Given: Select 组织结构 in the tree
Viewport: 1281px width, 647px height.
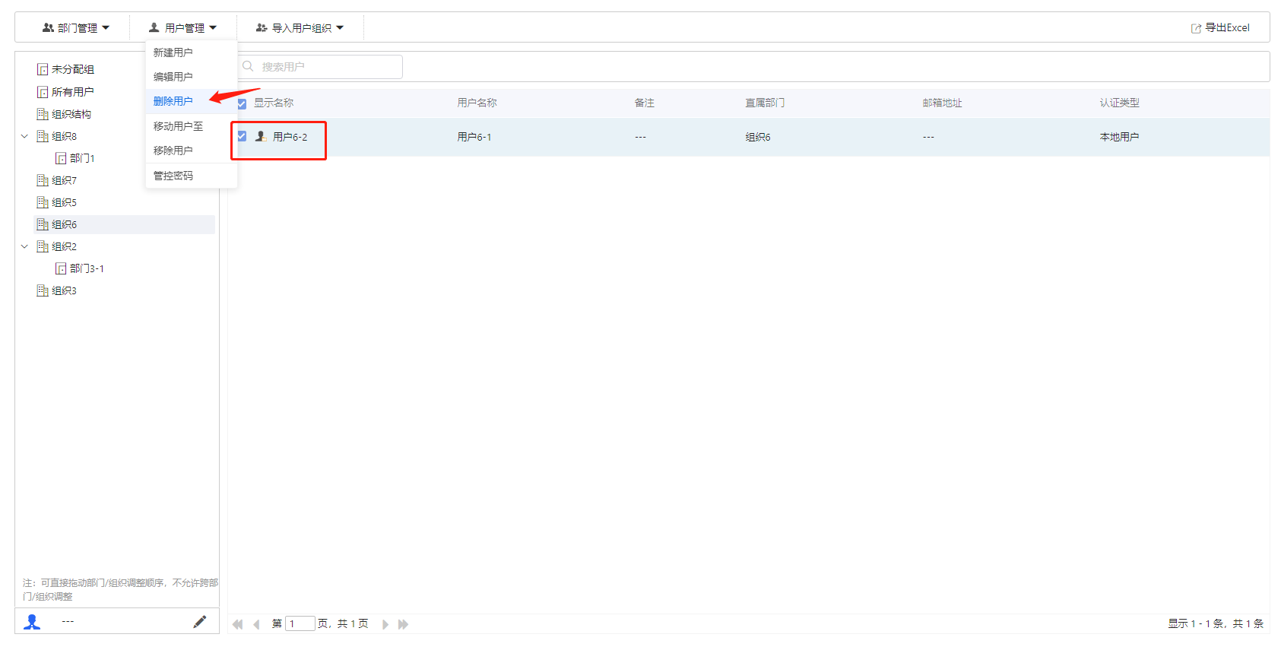Looking at the screenshot, I should [x=71, y=114].
